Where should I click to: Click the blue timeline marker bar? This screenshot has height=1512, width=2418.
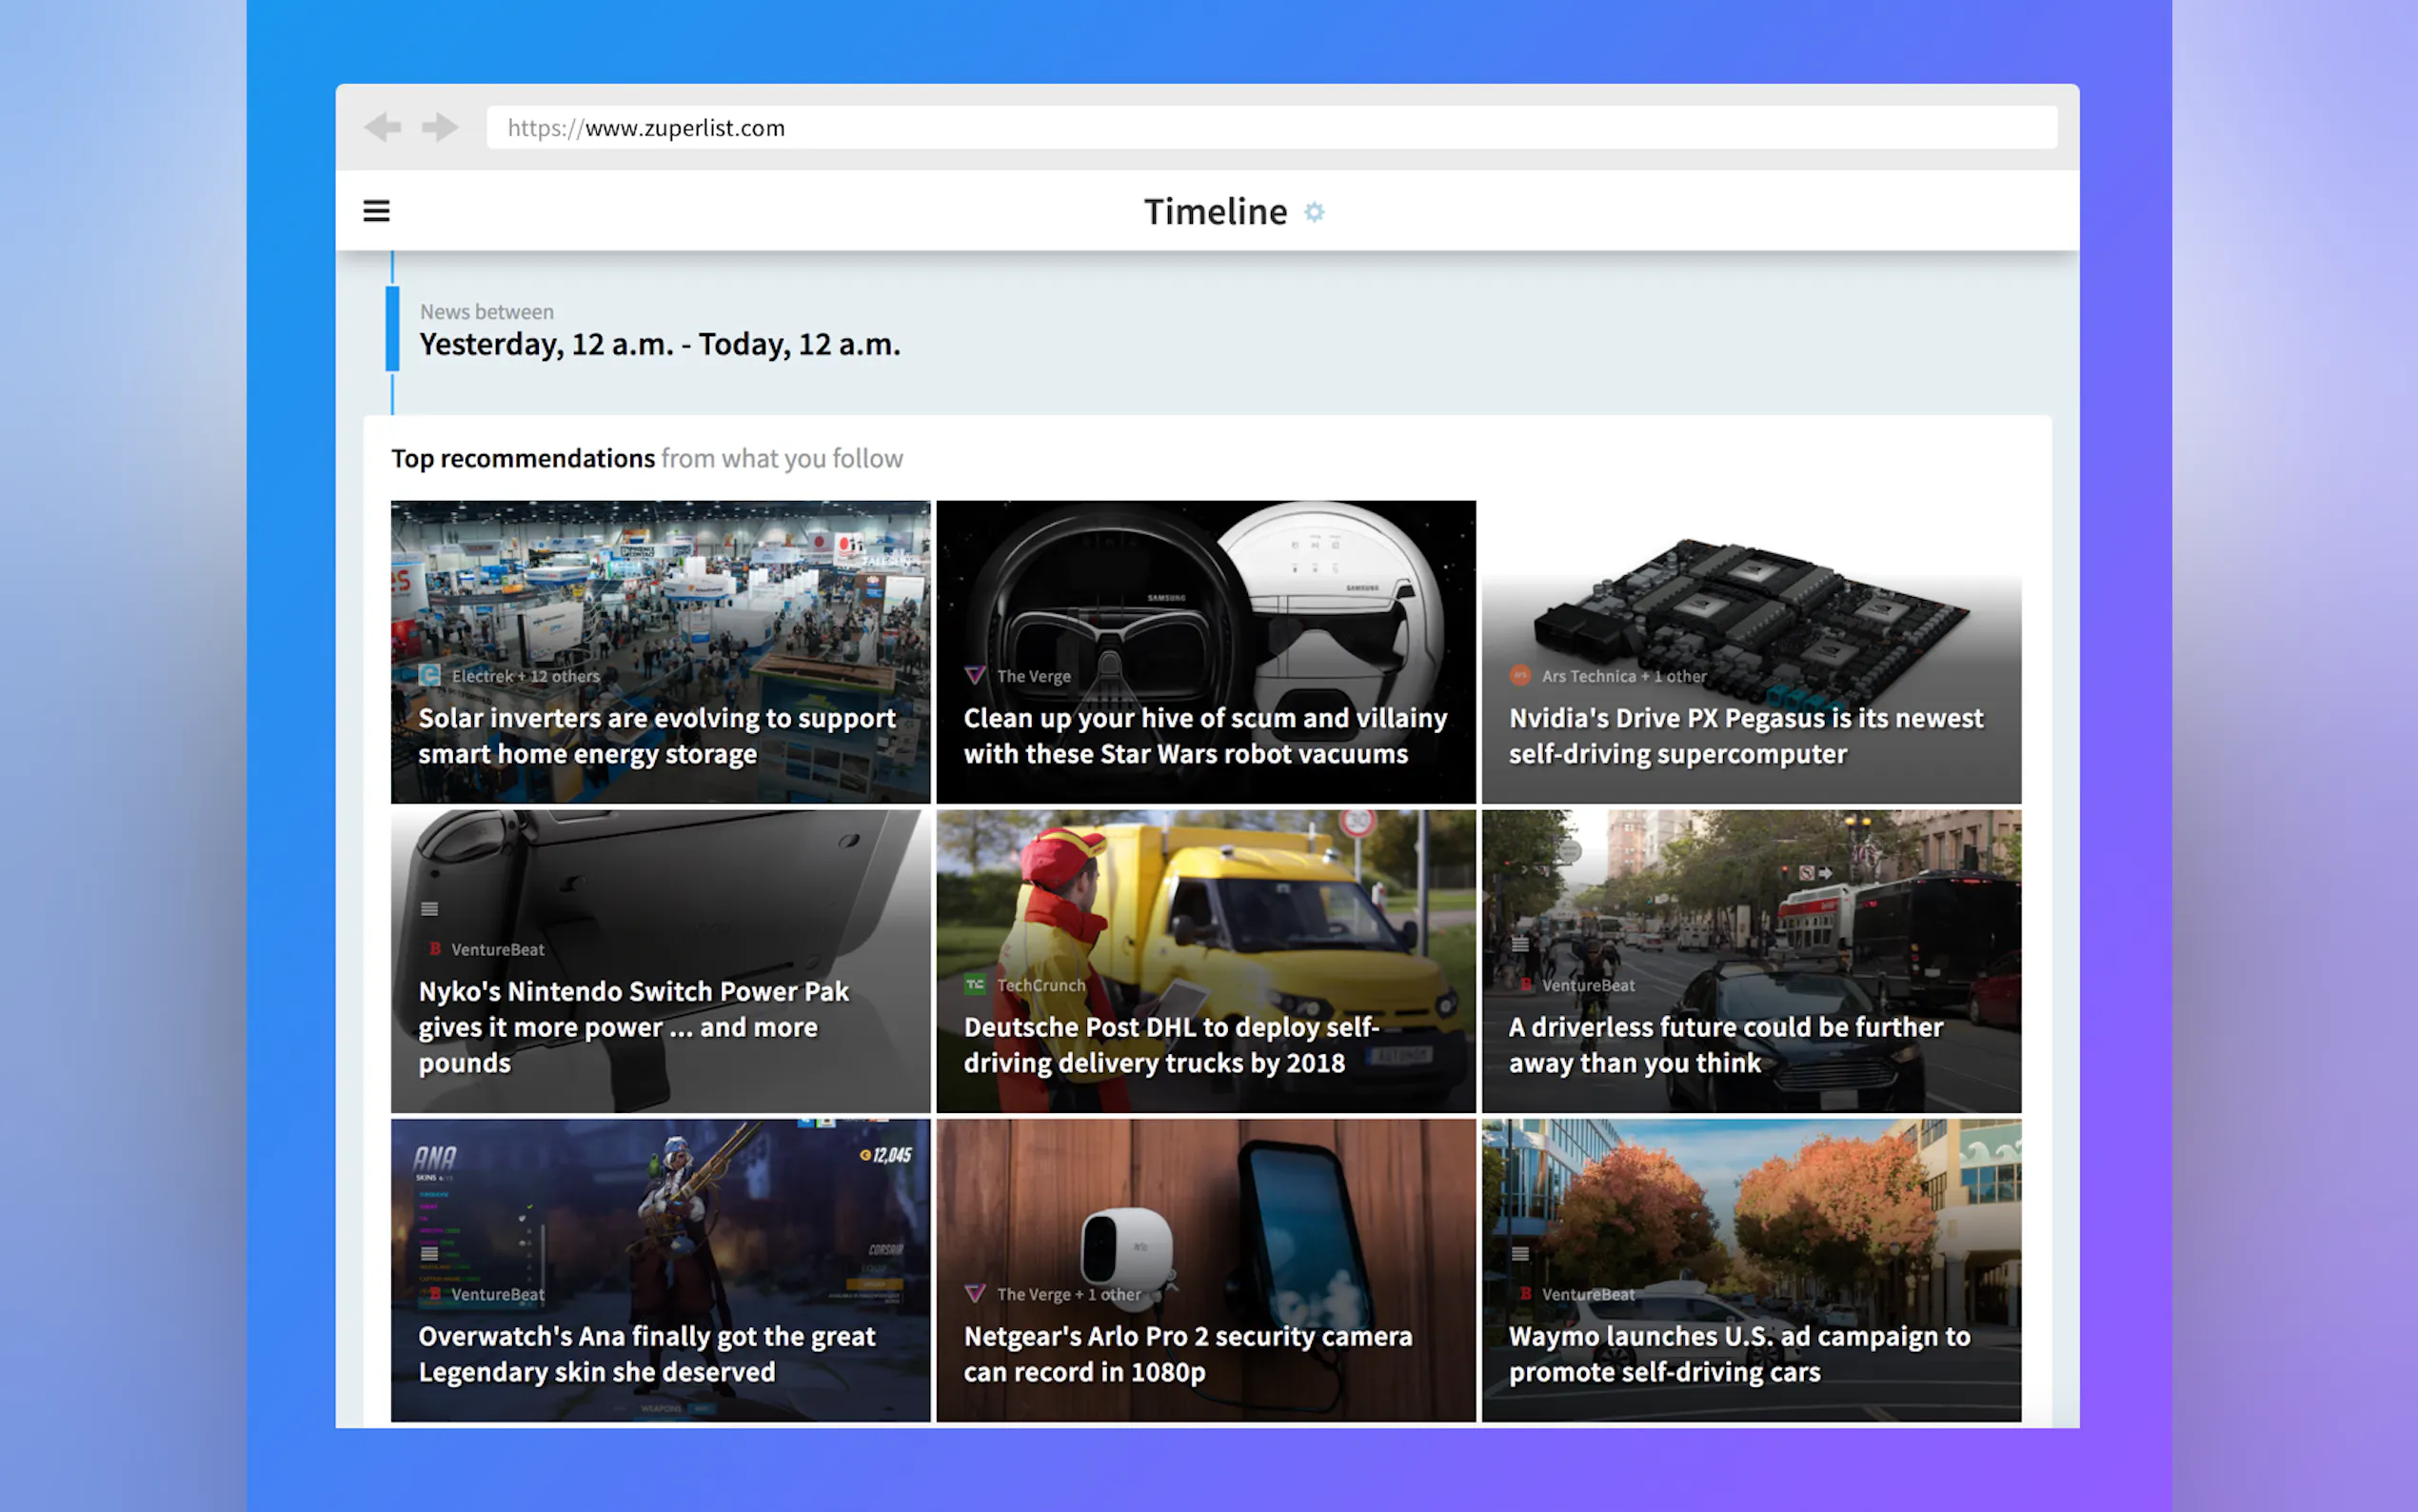pos(392,328)
